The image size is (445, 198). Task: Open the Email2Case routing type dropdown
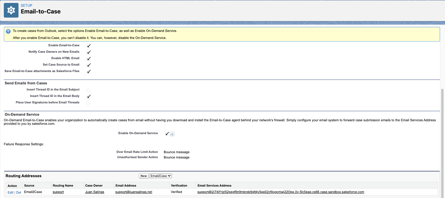pyautogui.click(x=160, y=176)
